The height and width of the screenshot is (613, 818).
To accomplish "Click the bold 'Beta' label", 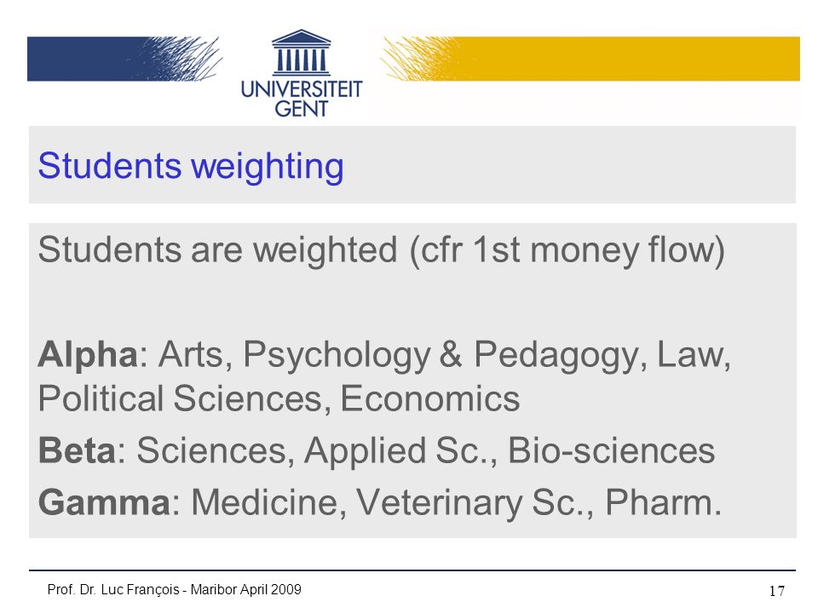I will [x=77, y=450].
